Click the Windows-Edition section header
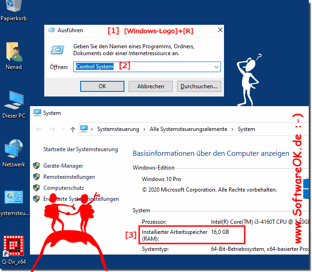312x272 pixels. 153,168
